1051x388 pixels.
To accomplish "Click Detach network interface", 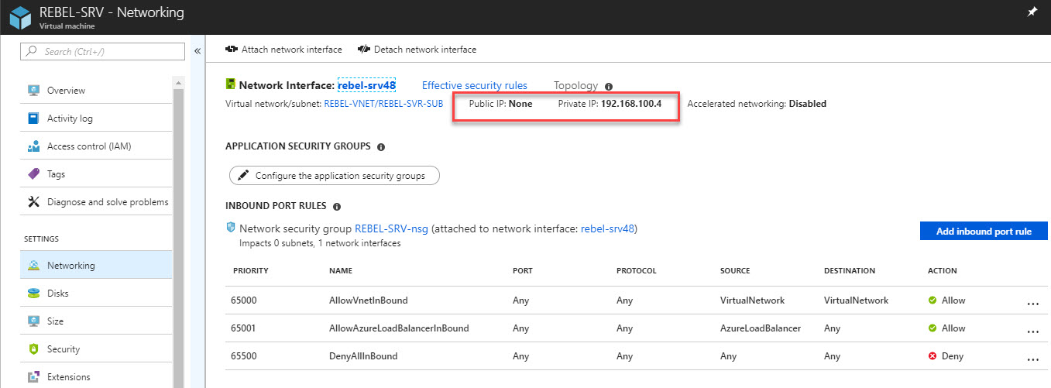I will point(417,50).
